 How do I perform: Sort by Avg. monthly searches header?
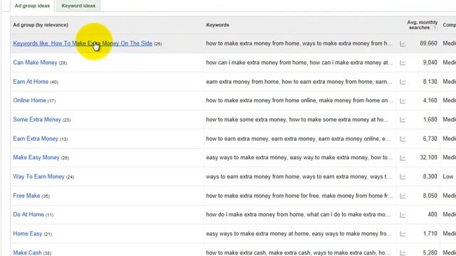coord(422,25)
